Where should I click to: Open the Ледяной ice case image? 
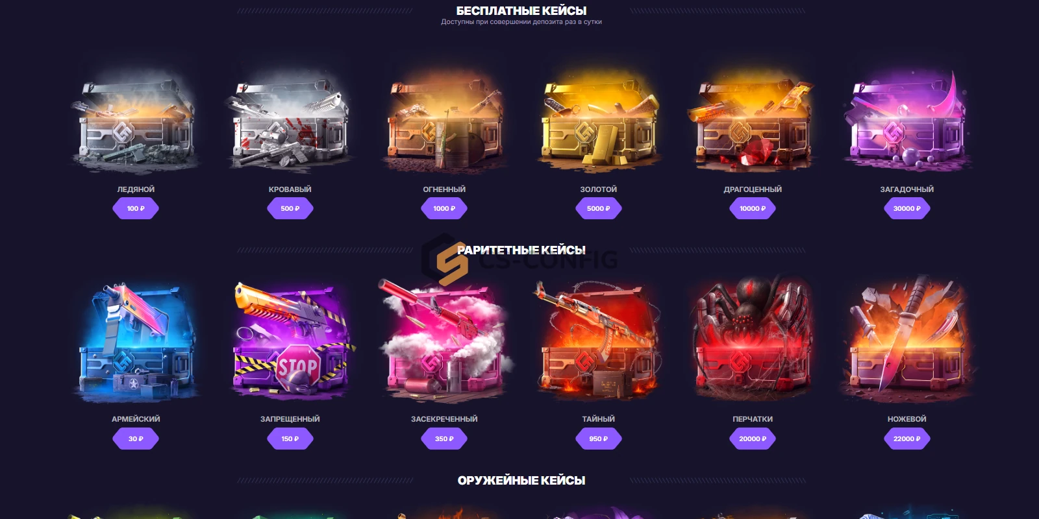click(136, 122)
